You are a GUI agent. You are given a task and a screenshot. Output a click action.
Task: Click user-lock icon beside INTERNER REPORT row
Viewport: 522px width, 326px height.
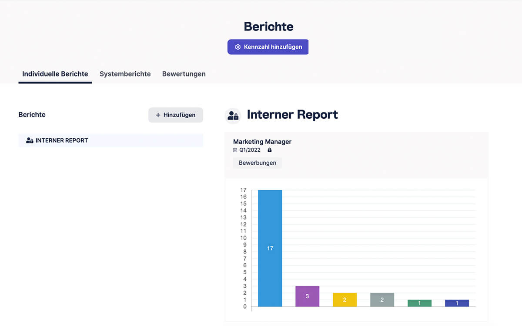pos(30,140)
